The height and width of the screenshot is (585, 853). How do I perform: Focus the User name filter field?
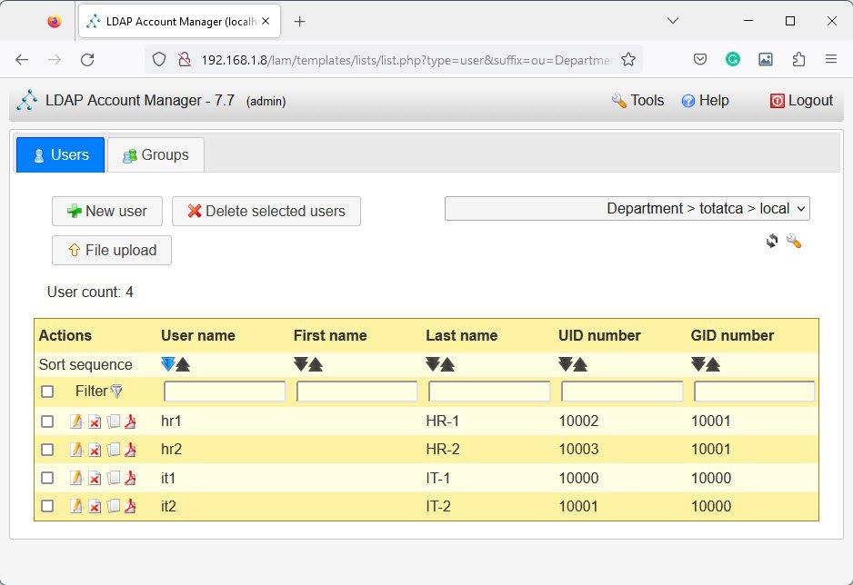[225, 392]
